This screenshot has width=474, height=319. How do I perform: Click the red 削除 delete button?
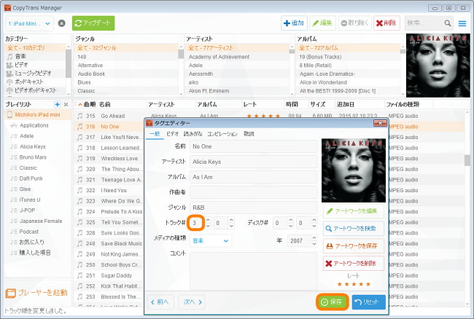pyautogui.click(x=386, y=23)
